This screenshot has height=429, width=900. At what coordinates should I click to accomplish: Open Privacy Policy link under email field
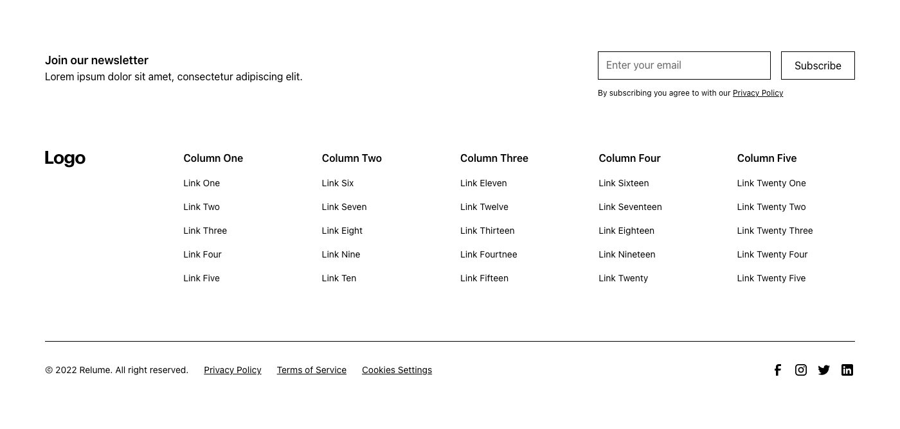coord(757,93)
